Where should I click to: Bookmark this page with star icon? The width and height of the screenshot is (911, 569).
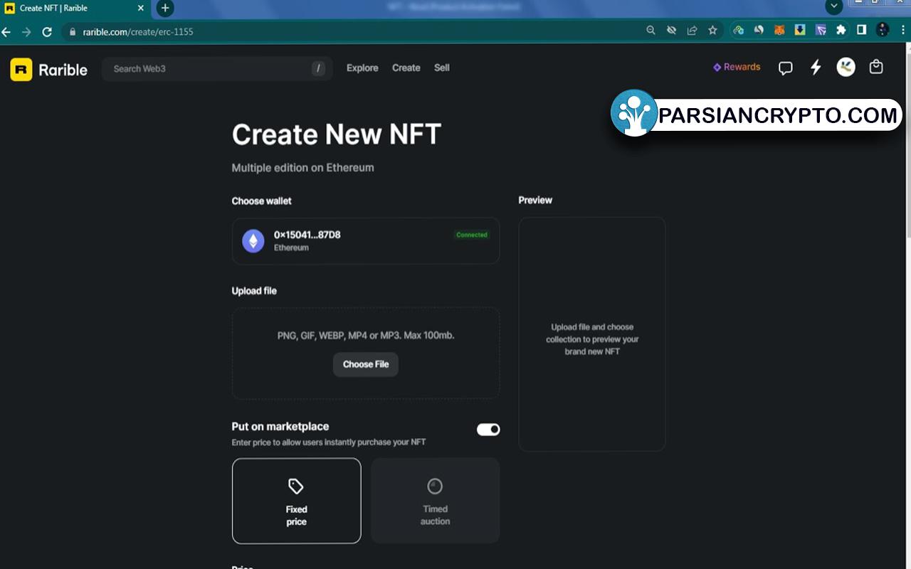pyautogui.click(x=712, y=31)
